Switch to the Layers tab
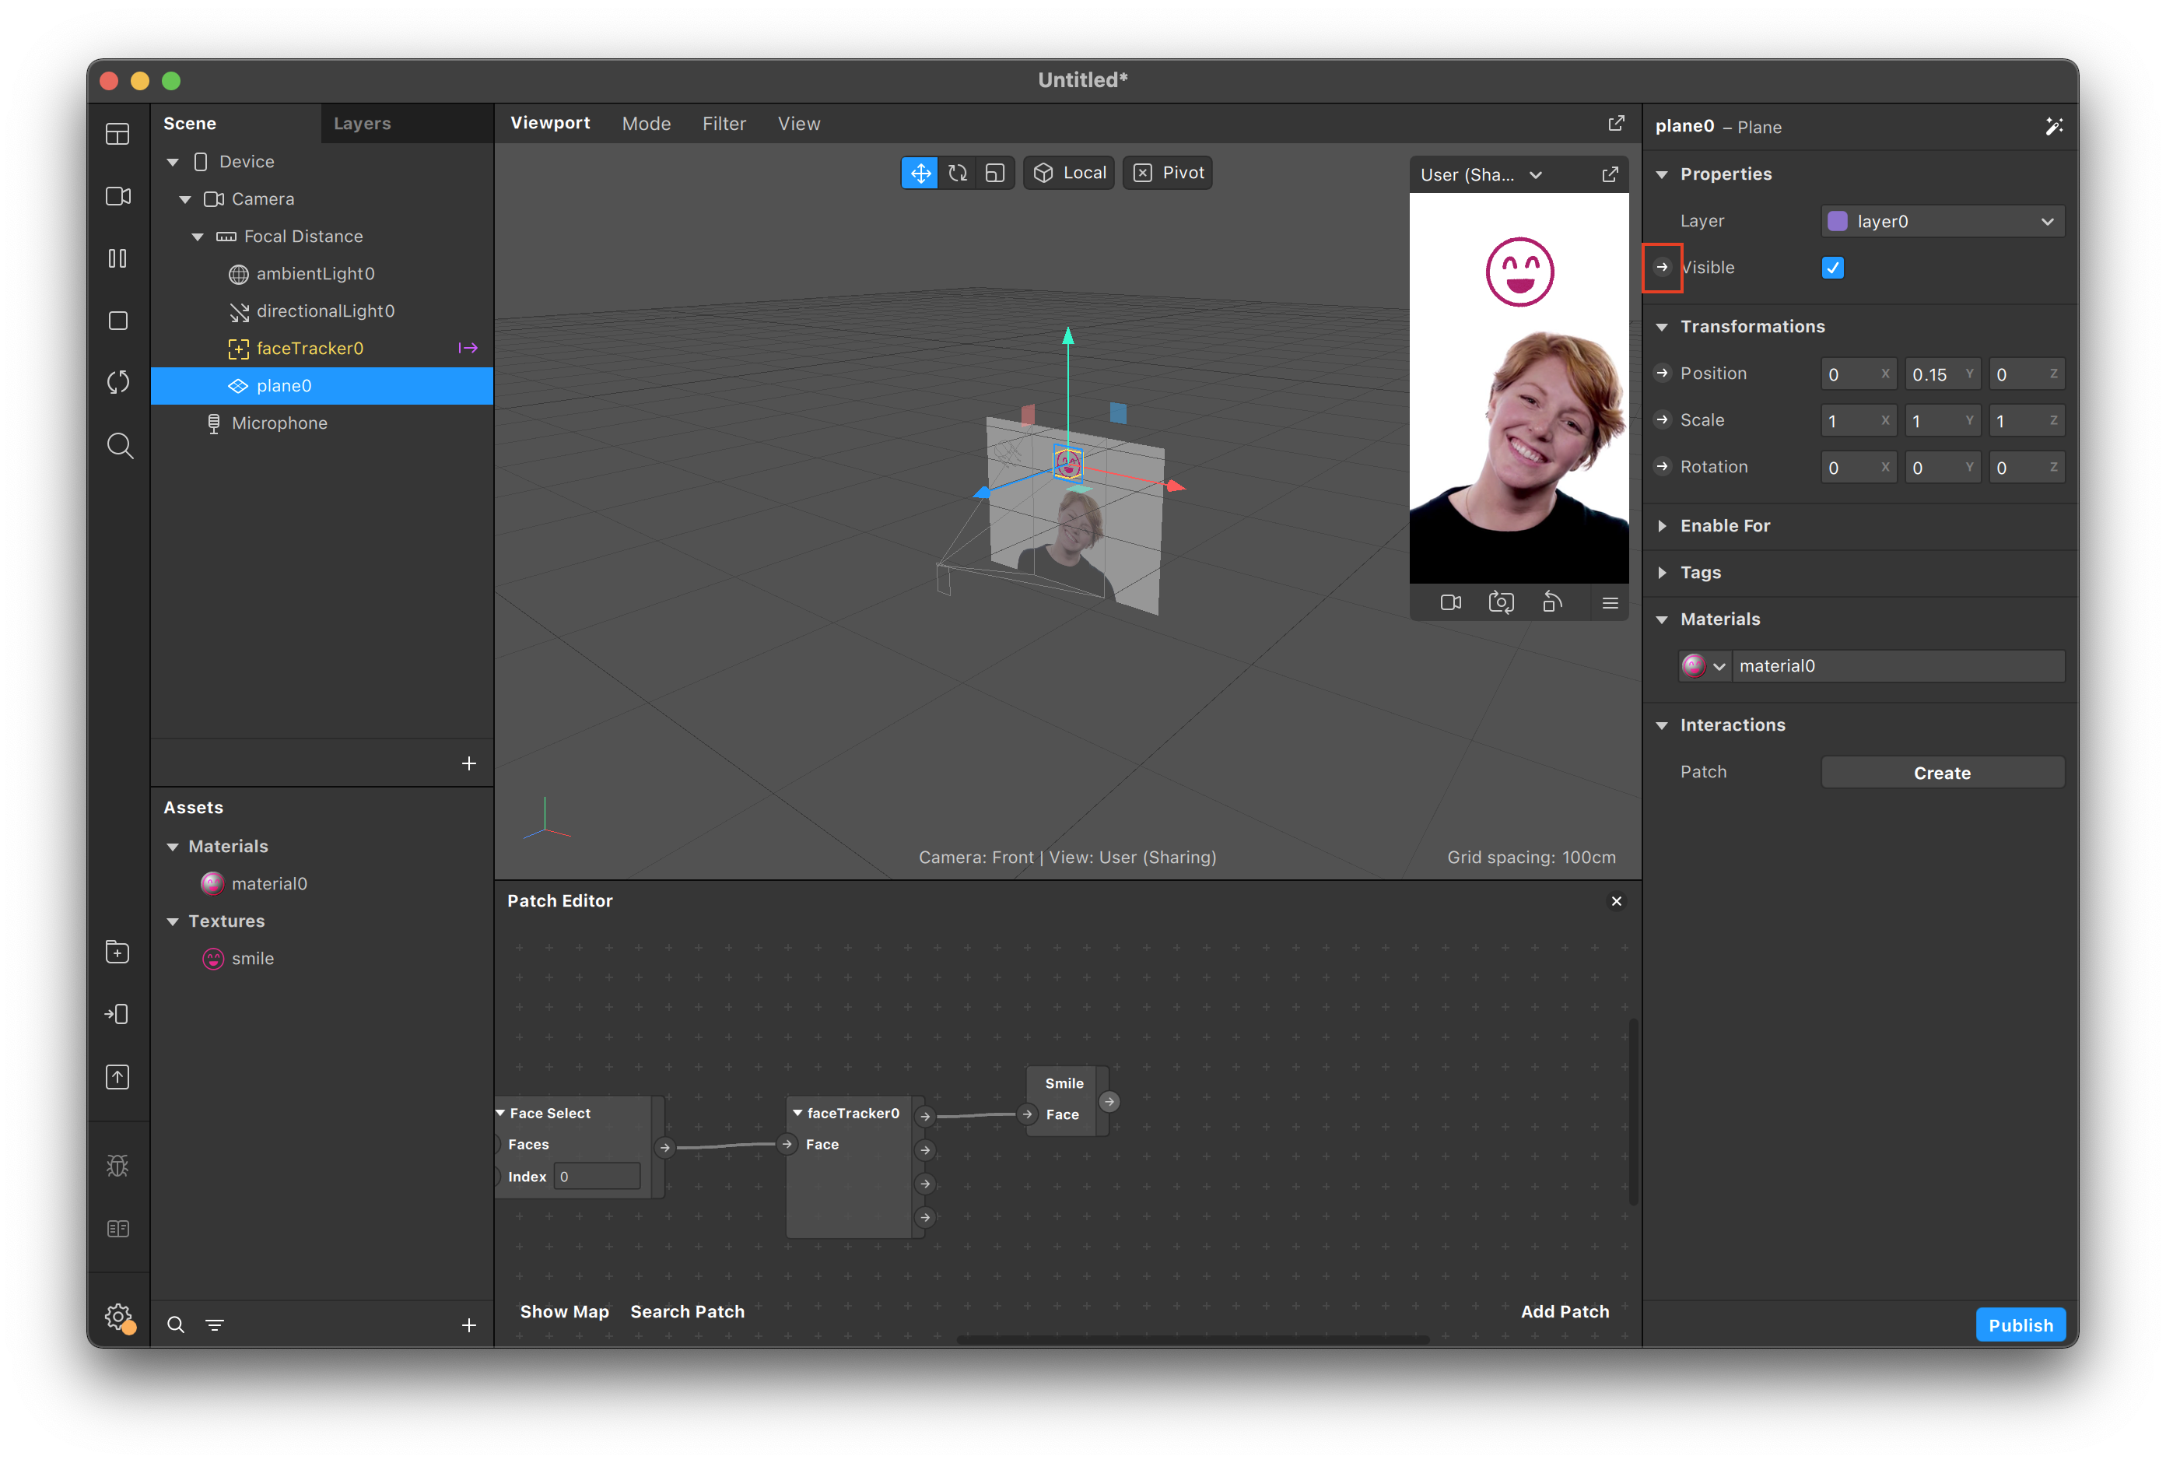The image size is (2166, 1463). pos(362,123)
